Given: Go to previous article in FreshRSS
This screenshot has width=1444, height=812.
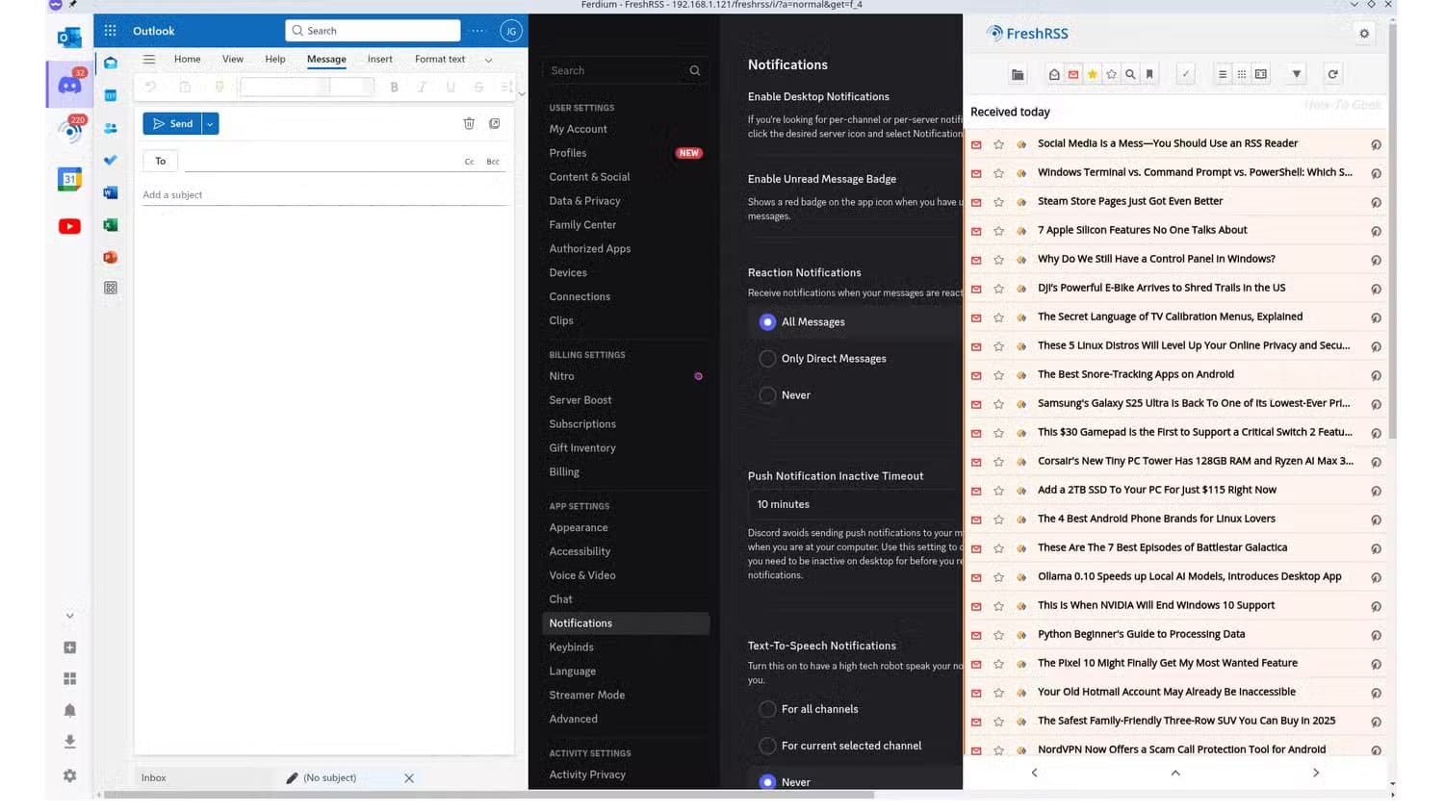Looking at the screenshot, I should point(1035,773).
